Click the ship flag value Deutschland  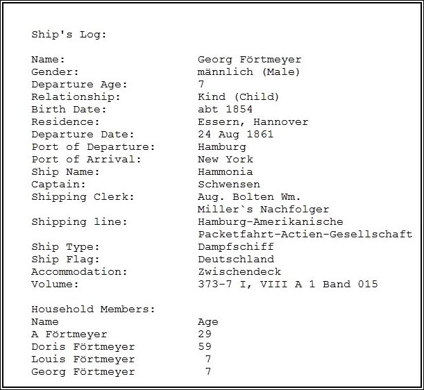tap(235, 260)
